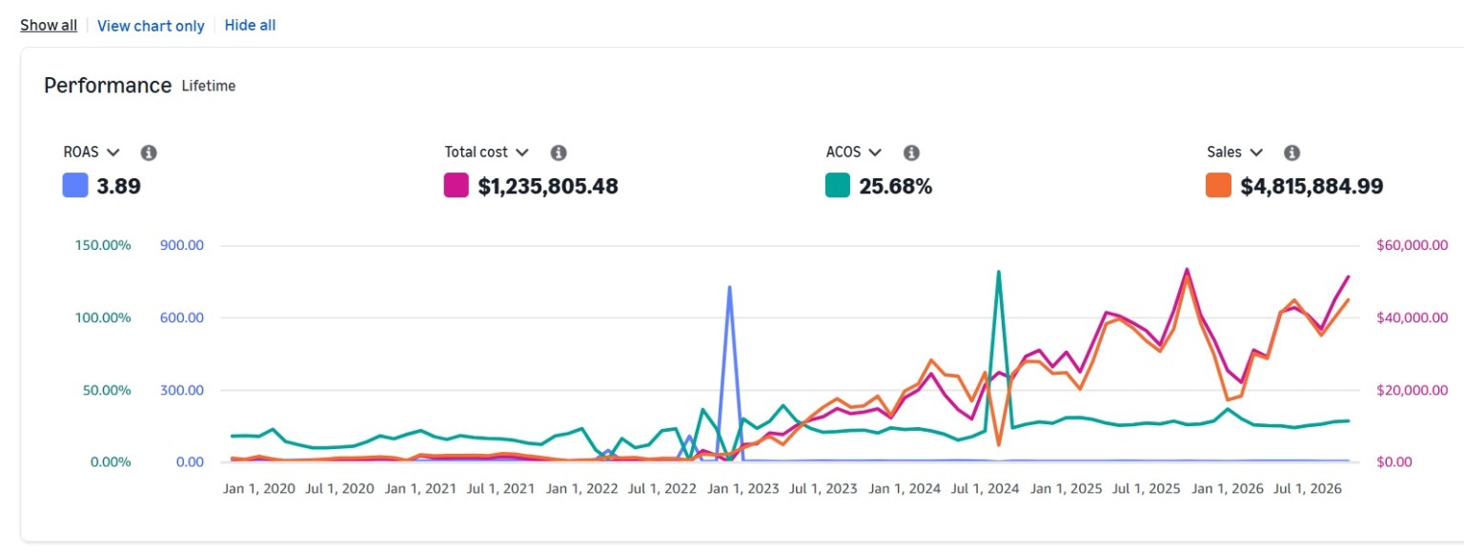The height and width of the screenshot is (552, 1464).
Task: Click the 0.00% axis label
Action: (110, 462)
